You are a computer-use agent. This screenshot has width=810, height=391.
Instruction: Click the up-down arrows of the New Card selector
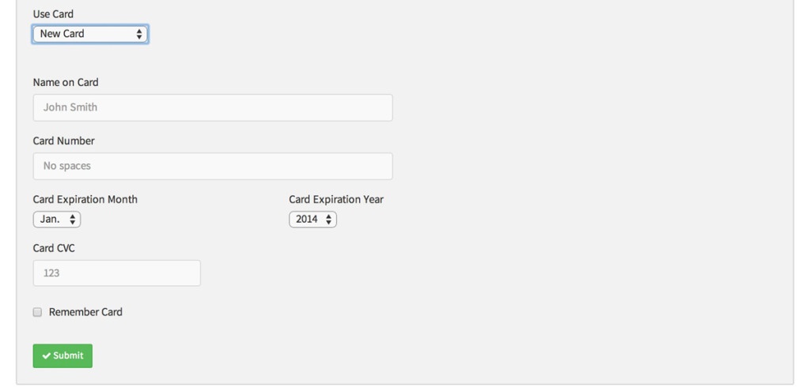[x=139, y=34]
